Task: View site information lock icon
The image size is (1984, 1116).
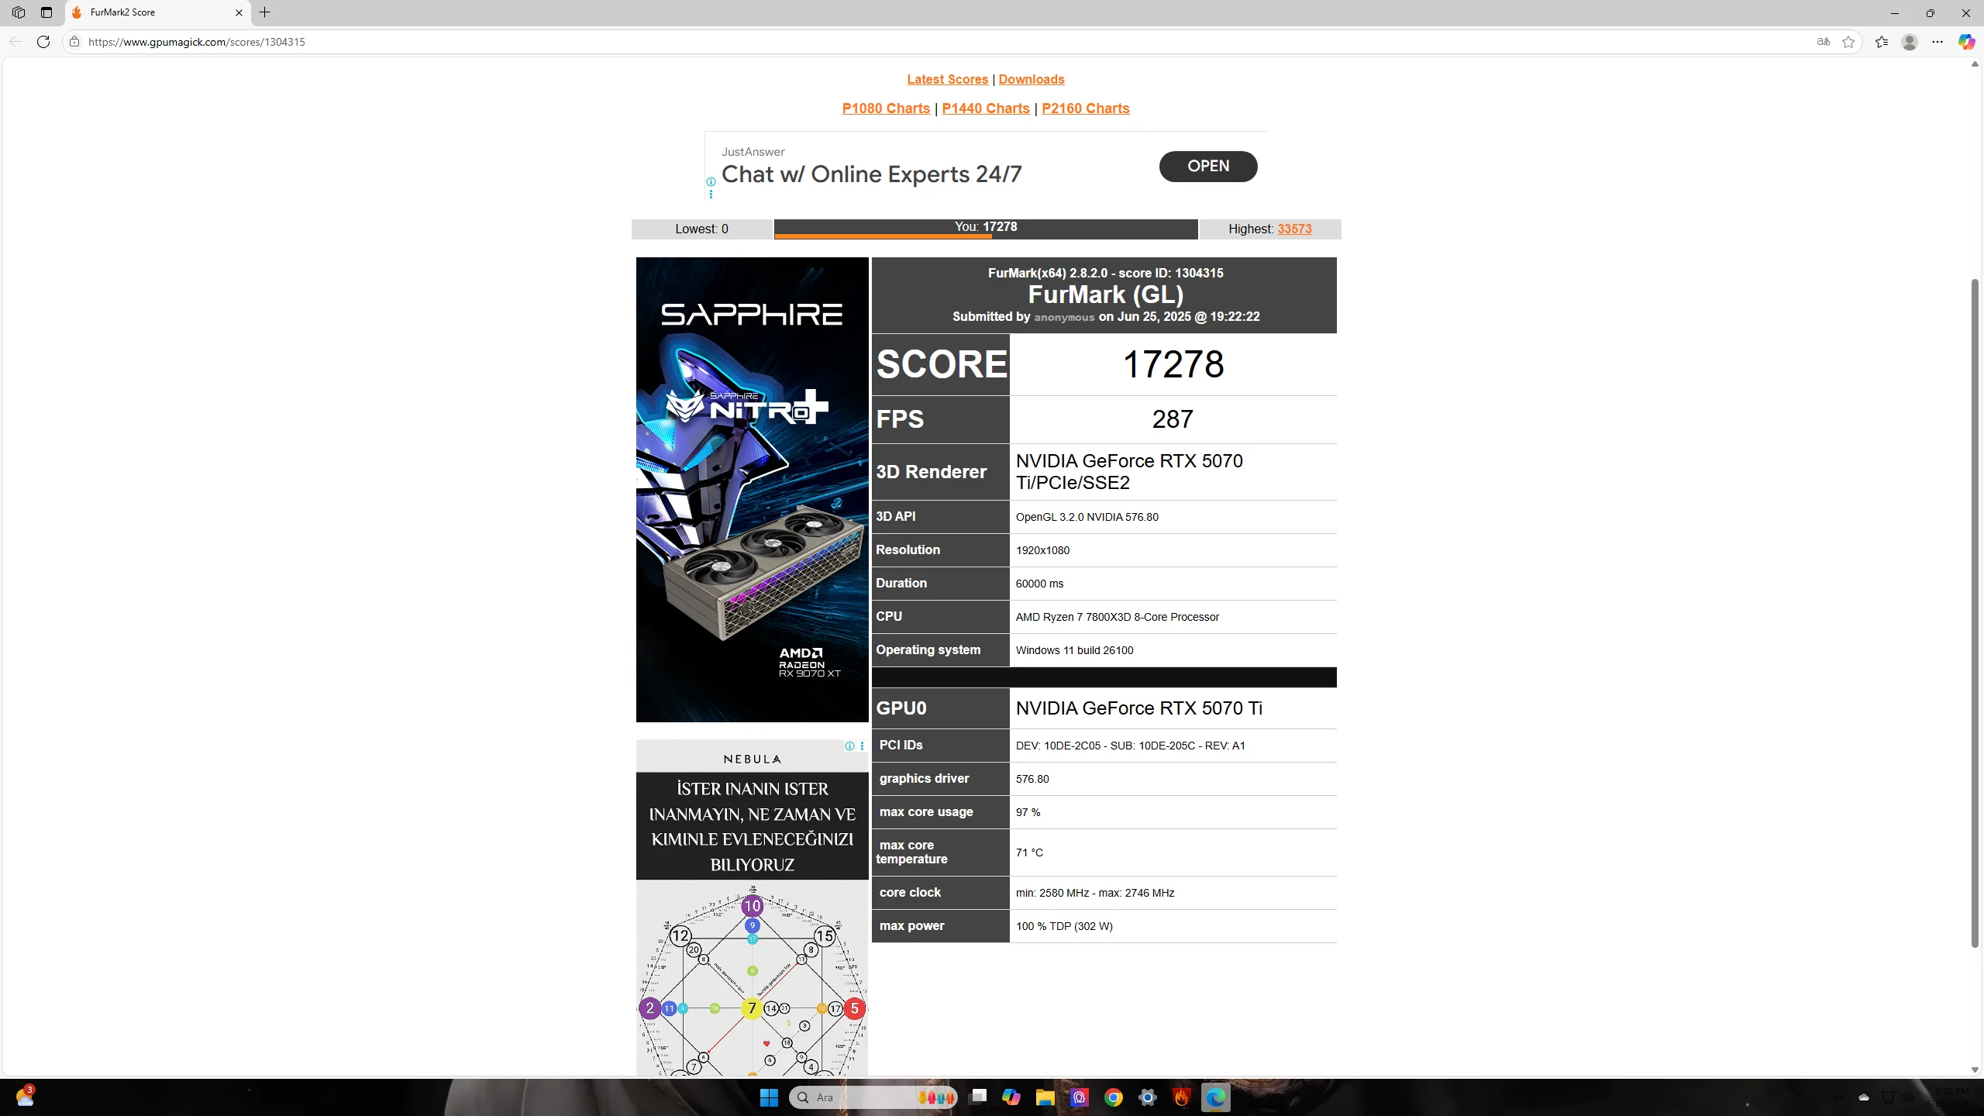Action: click(74, 42)
